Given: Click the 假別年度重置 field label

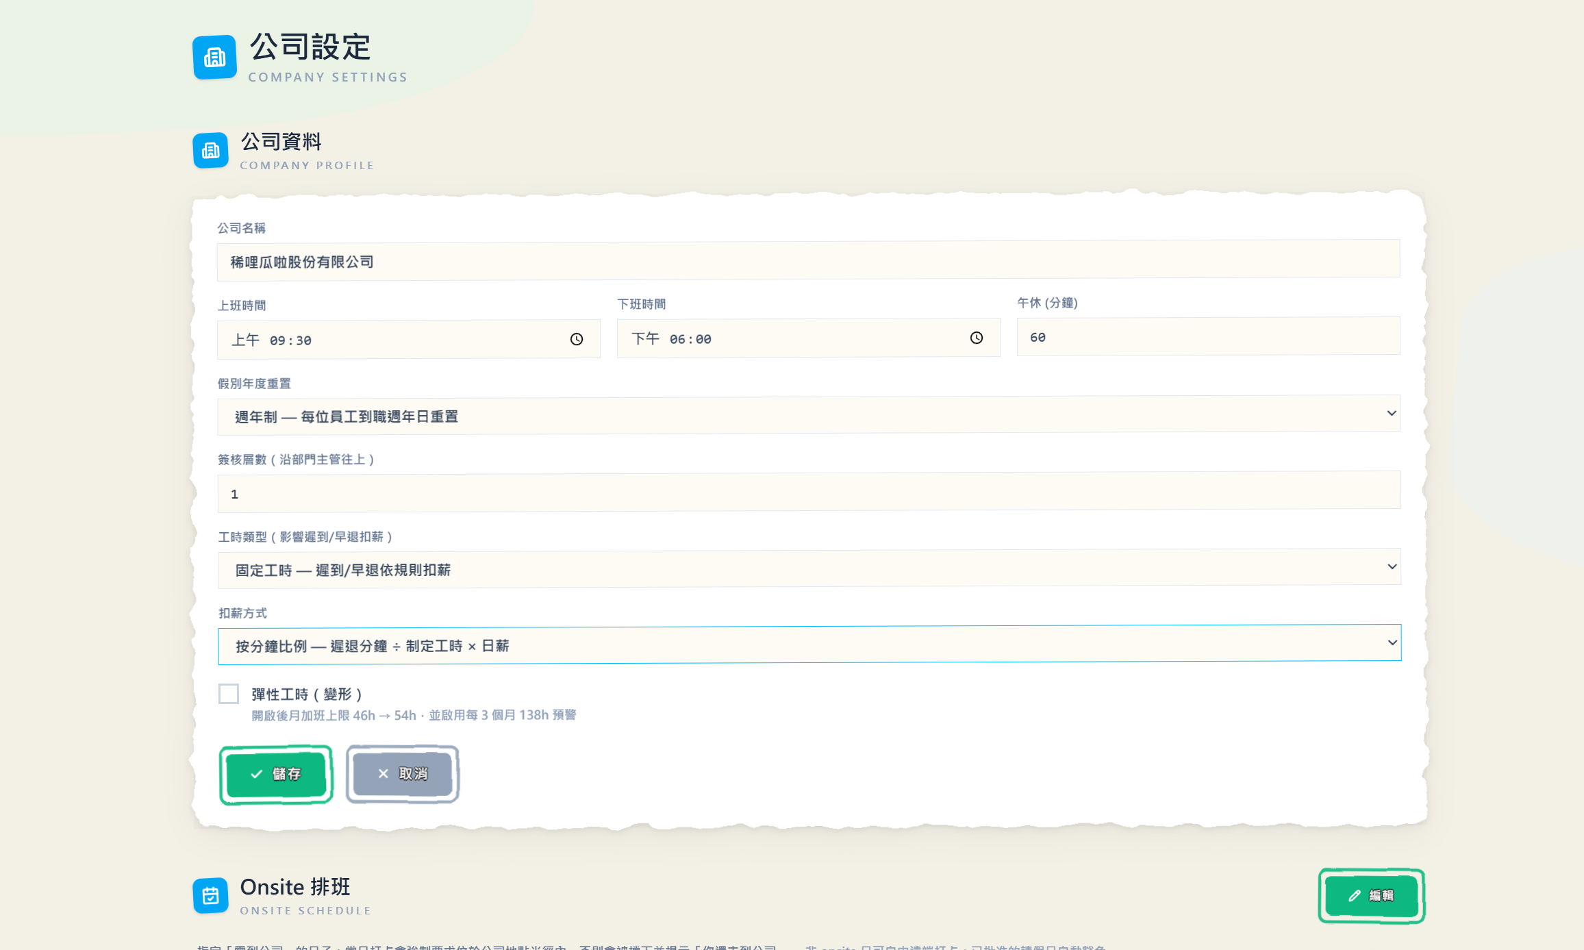Looking at the screenshot, I should 254,384.
